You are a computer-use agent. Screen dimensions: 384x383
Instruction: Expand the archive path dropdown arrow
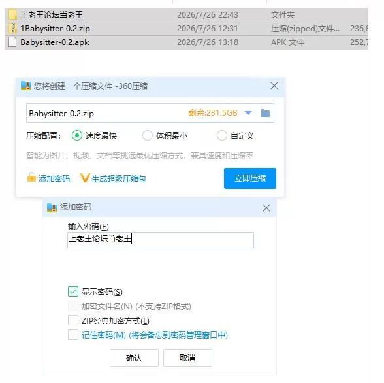point(248,113)
